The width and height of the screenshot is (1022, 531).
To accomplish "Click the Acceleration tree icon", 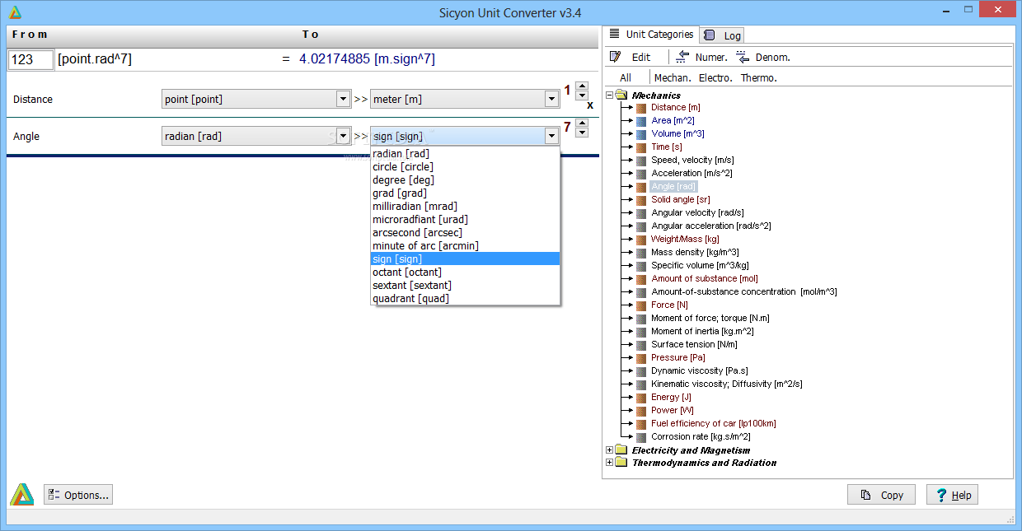I will click(640, 173).
